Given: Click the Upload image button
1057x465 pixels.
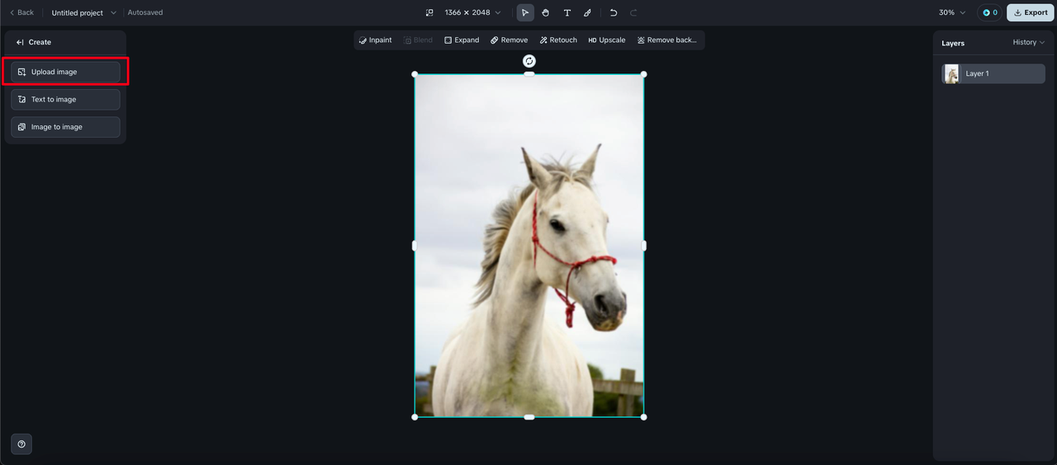Looking at the screenshot, I should pyautogui.click(x=65, y=72).
